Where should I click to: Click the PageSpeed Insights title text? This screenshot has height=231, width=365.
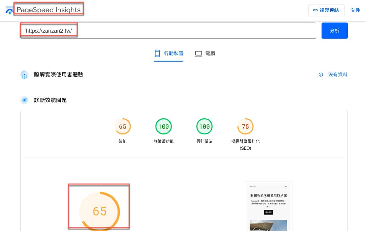point(49,10)
